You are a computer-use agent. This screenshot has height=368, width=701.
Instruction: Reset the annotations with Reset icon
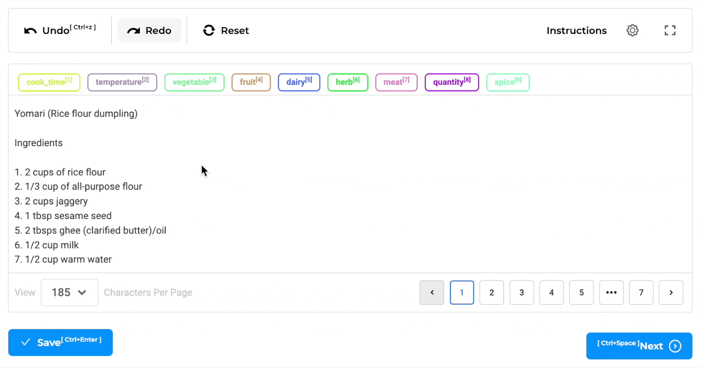click(209, 31)
